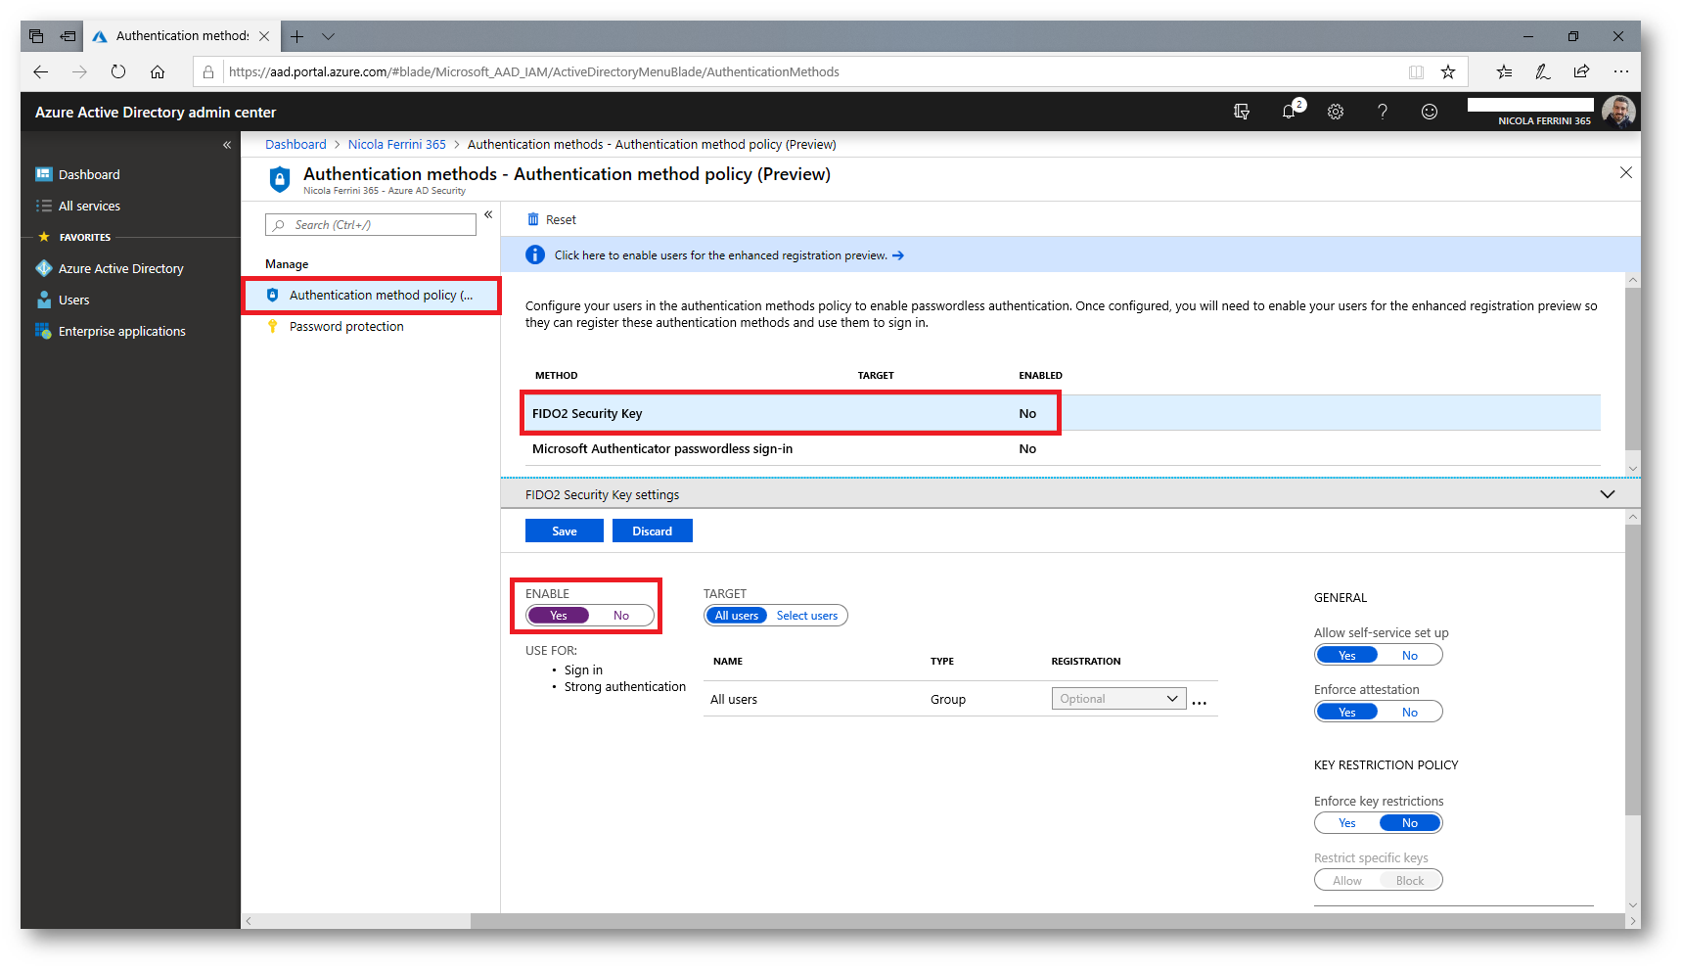Open portal settings gear icon

[x=1335, y=112]
